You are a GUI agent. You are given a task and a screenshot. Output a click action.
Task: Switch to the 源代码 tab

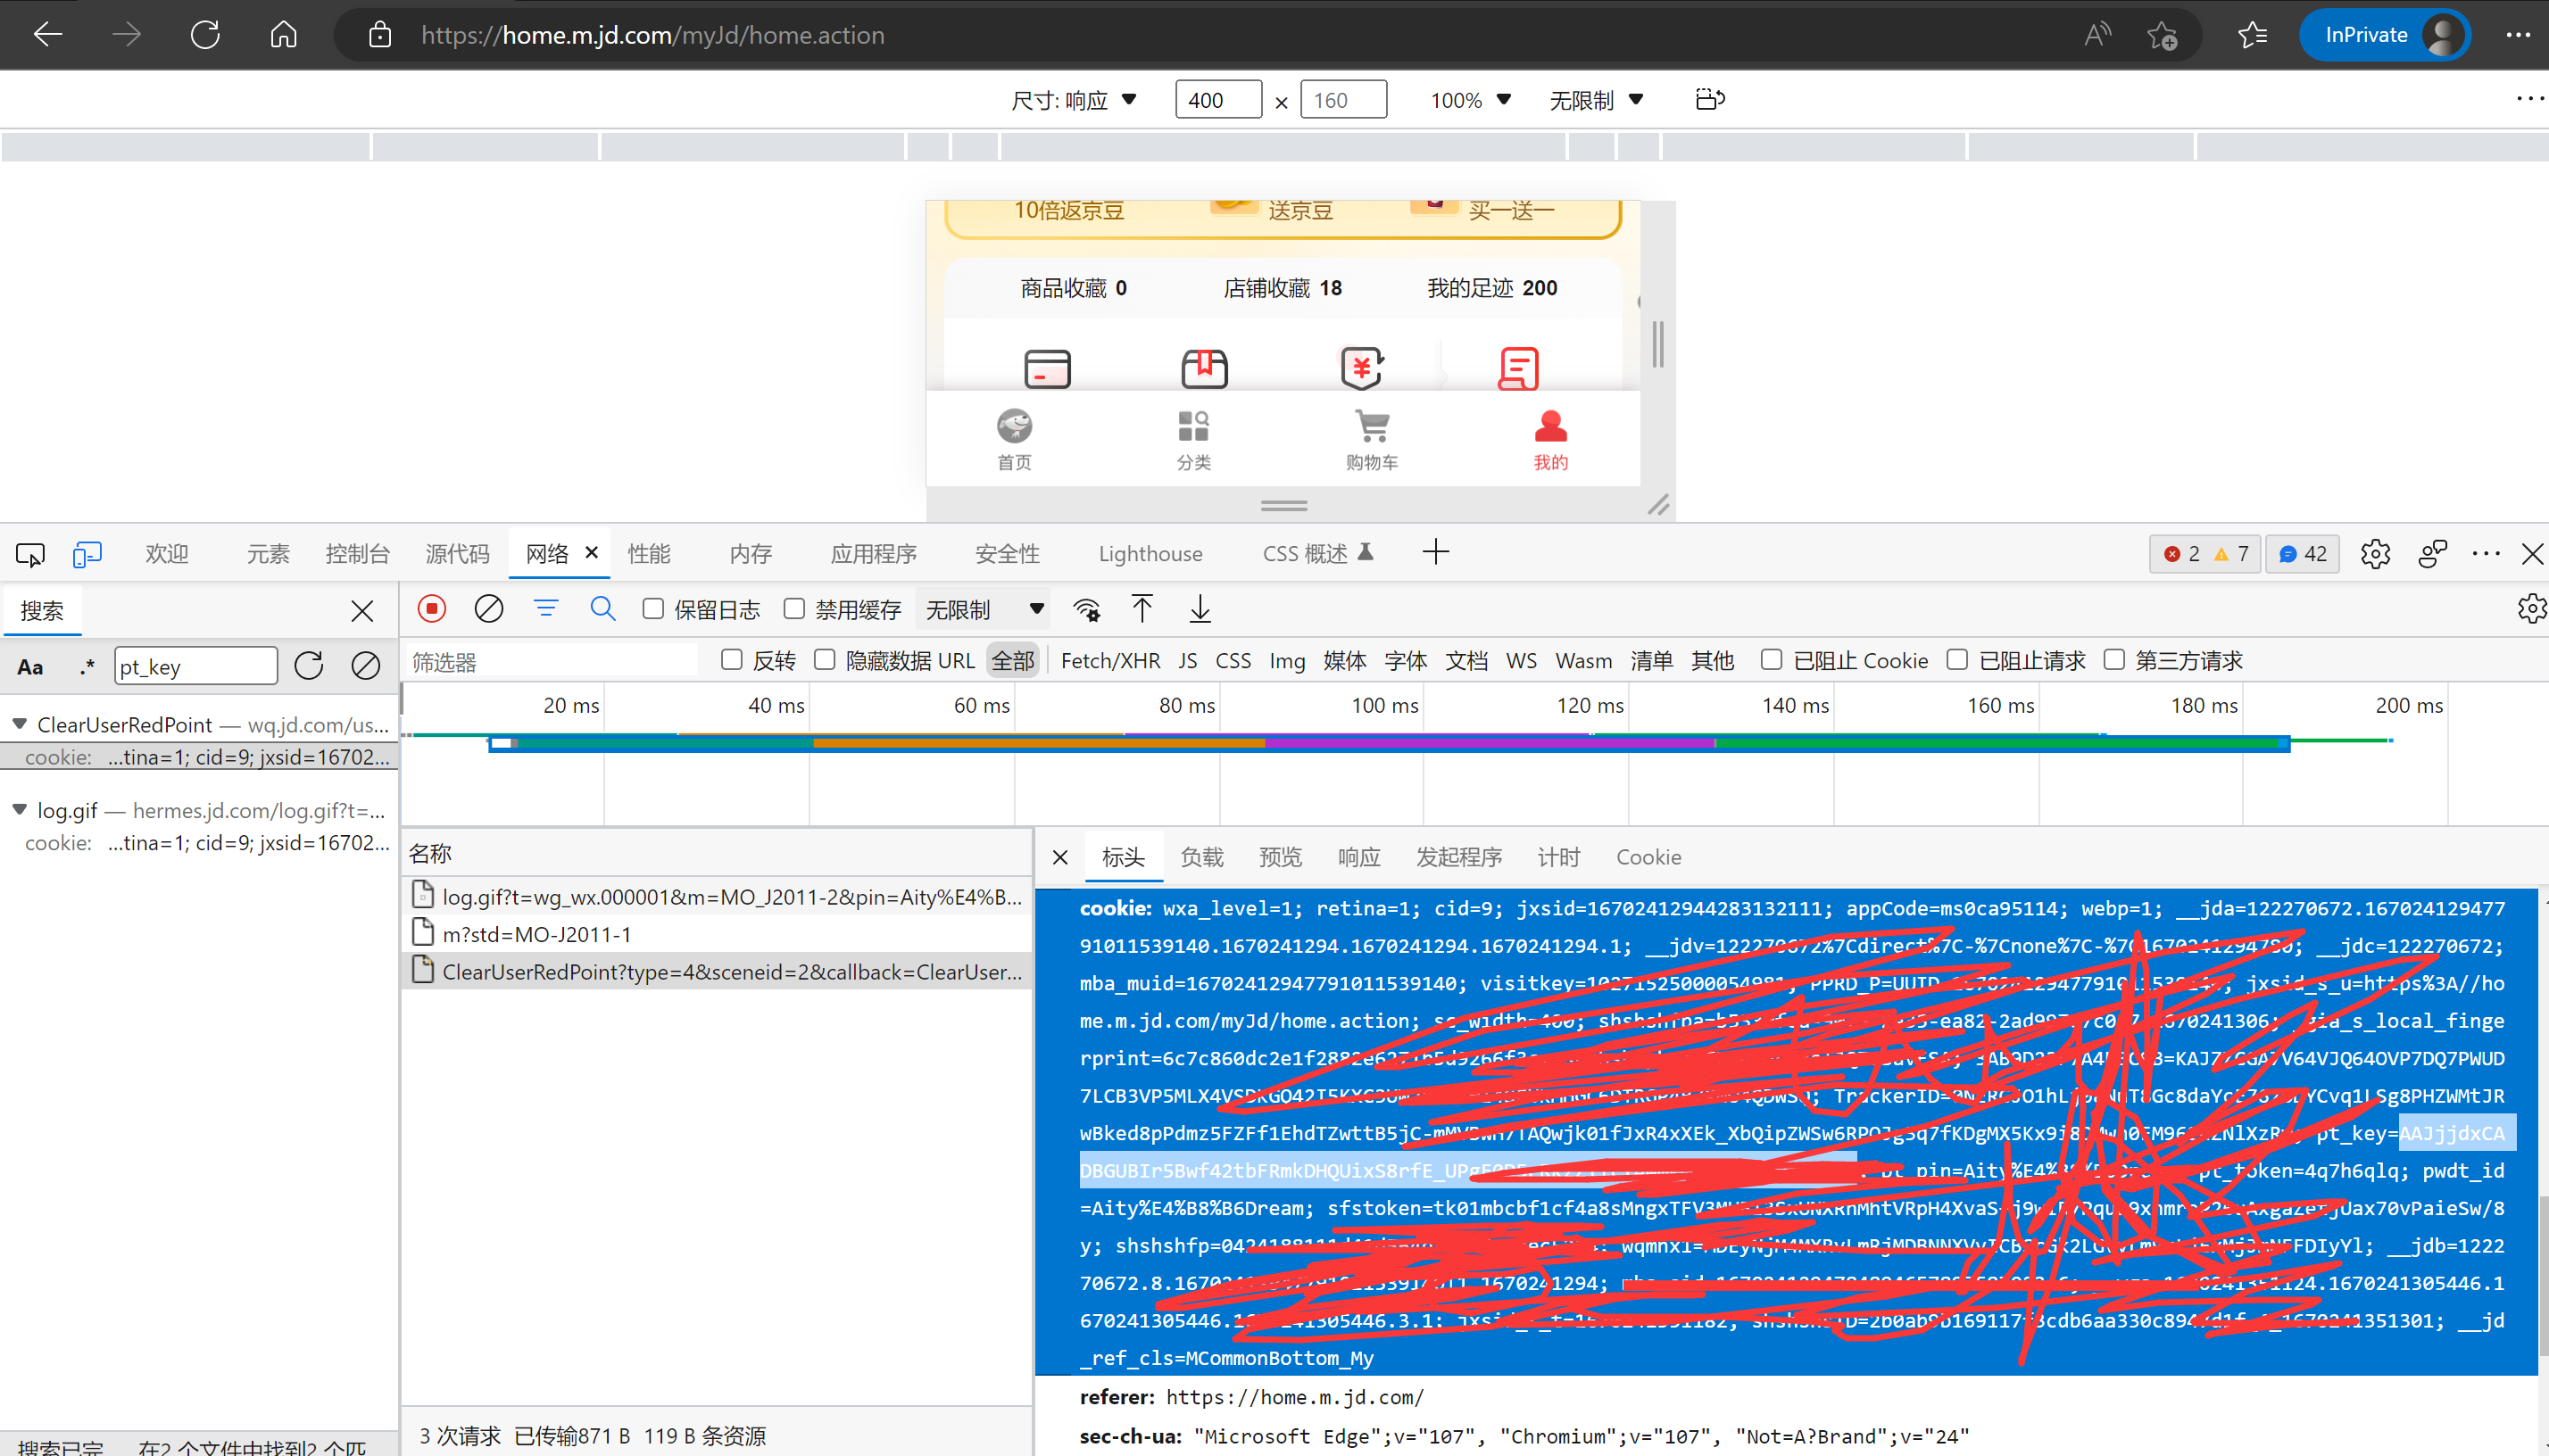click(x=457, y=554)
